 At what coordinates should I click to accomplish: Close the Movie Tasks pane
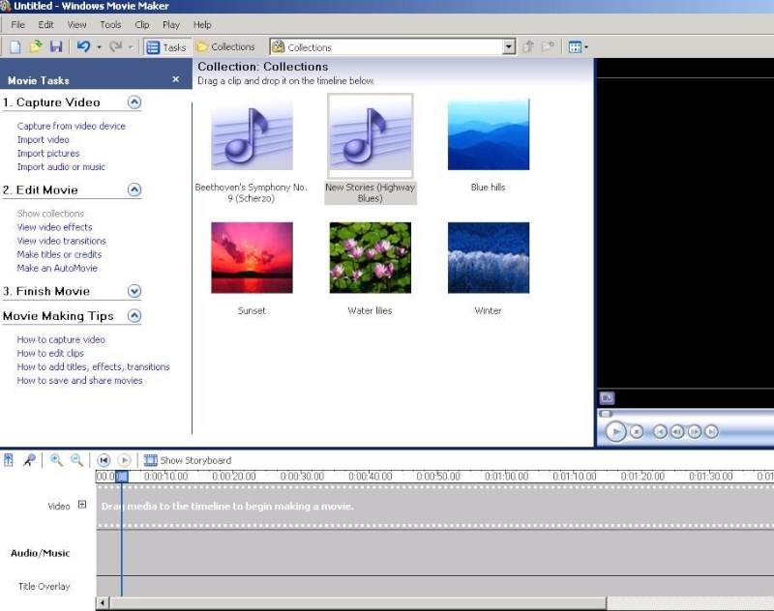[176, 79]
